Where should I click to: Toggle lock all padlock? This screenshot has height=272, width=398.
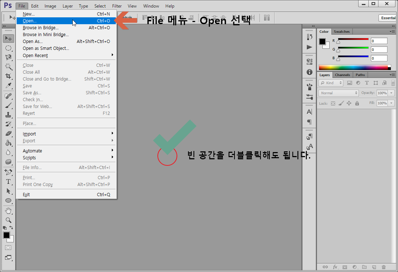coord(357,103)
